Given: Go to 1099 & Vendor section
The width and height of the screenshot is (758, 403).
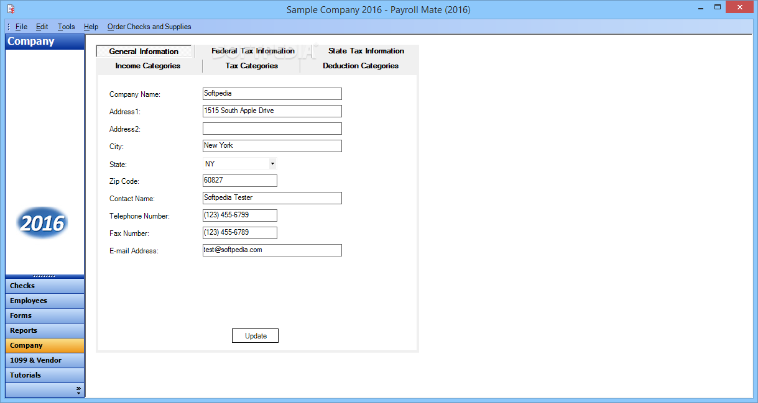Looking at the screenshot, I should [x=45, y=360].
